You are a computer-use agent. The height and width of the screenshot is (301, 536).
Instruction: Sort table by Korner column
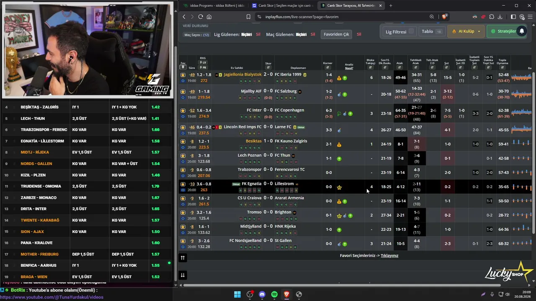tap(327, 67)
